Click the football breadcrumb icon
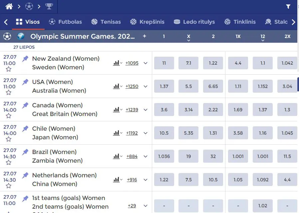Image resolution: width=299 pixels, height=213 pixels. (x=29, y=6)
